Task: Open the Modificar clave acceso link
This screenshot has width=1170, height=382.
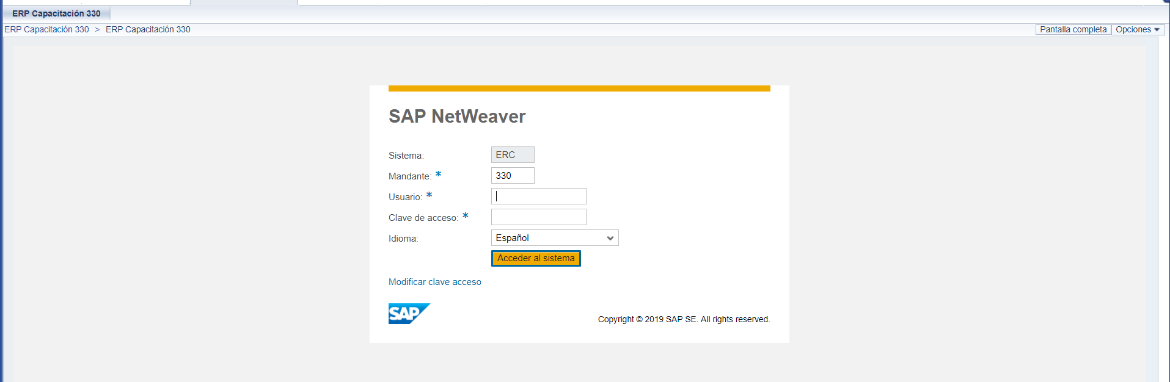Action: point(435,282)
